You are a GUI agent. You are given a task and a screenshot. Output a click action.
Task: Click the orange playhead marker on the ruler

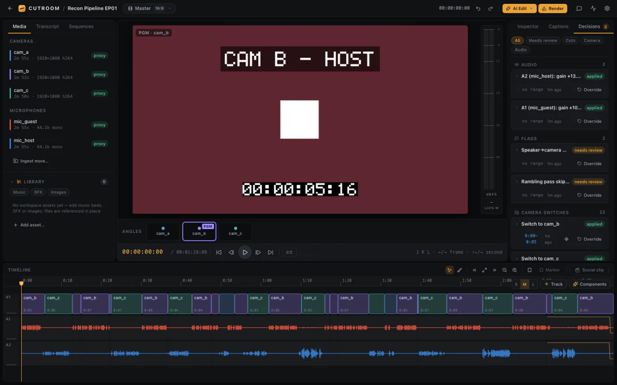coord(21,283)
